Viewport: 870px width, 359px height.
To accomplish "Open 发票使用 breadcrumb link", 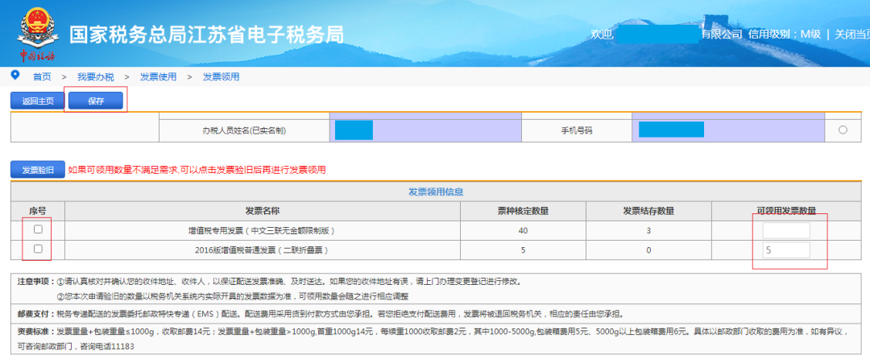I will click(158, 77).
